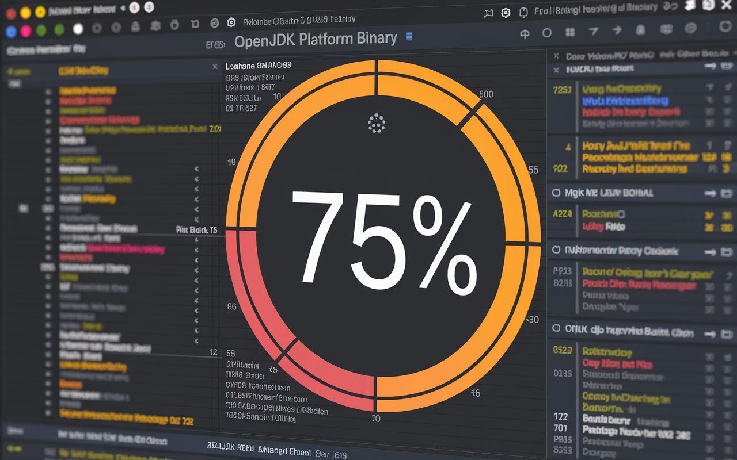The image size is (737, 460).
Task: Click the arrow button on the Mgk Me section
Action: [709, 194]
